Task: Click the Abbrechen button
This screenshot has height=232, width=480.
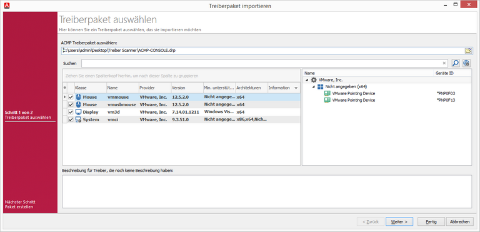Action: tap(460, 221)
